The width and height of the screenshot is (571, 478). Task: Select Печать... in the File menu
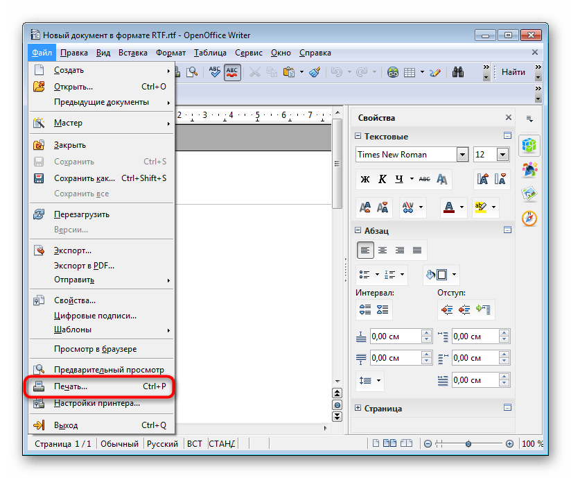point(71,386)
